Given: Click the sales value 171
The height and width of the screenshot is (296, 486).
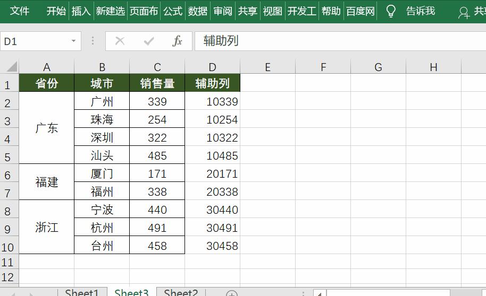Looking at the screenshot, I should pos(157,173).
